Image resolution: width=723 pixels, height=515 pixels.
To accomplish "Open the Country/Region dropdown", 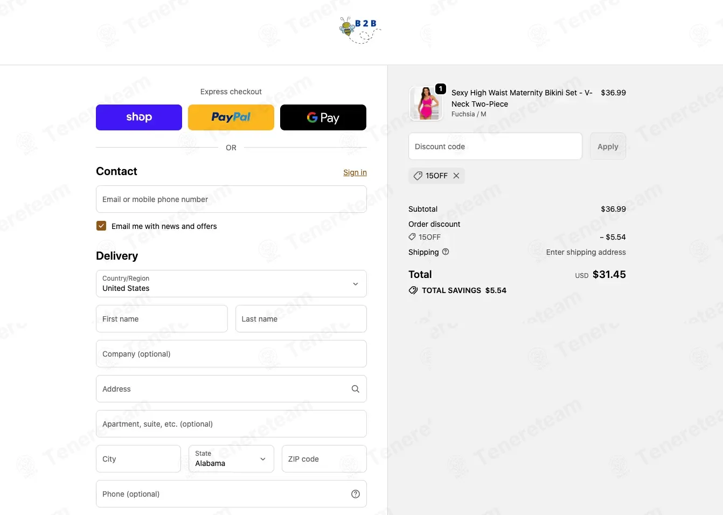I will coord(231,284).
